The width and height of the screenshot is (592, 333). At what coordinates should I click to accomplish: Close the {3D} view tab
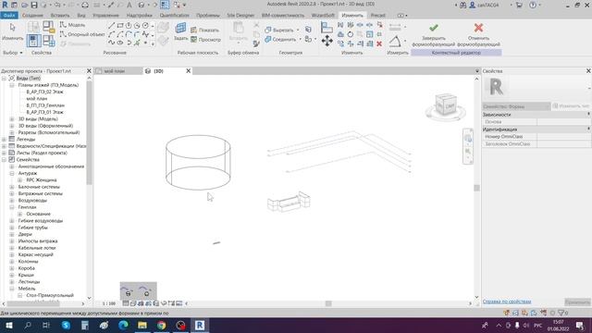pyautogui.click(x=189, y=71)
